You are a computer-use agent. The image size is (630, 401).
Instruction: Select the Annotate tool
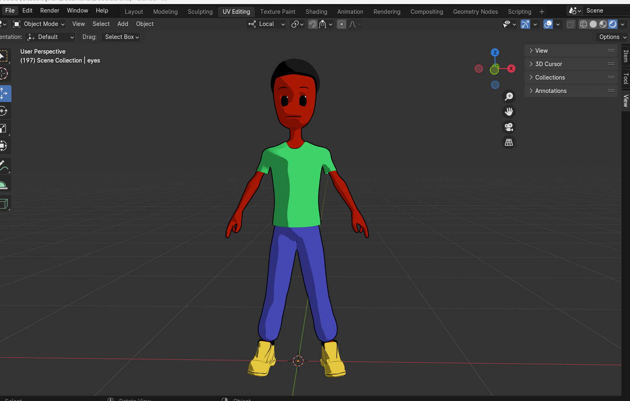tap(4, 166)
